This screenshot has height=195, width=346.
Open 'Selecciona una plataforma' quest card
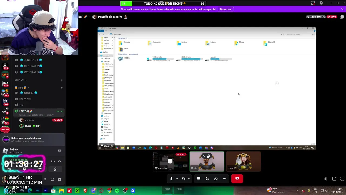tap(32, 139)
